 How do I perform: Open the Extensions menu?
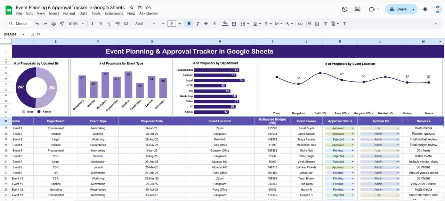[114, 14]
